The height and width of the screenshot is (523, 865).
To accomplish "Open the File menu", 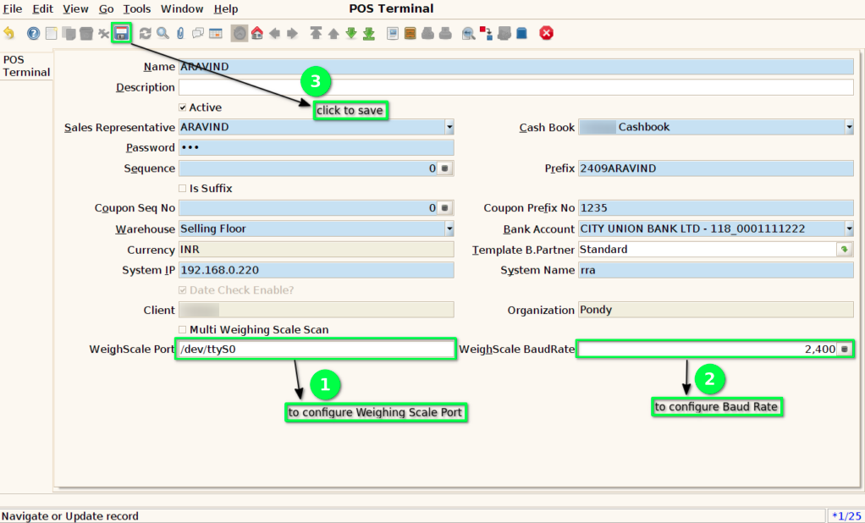I will tap(13, 8).
